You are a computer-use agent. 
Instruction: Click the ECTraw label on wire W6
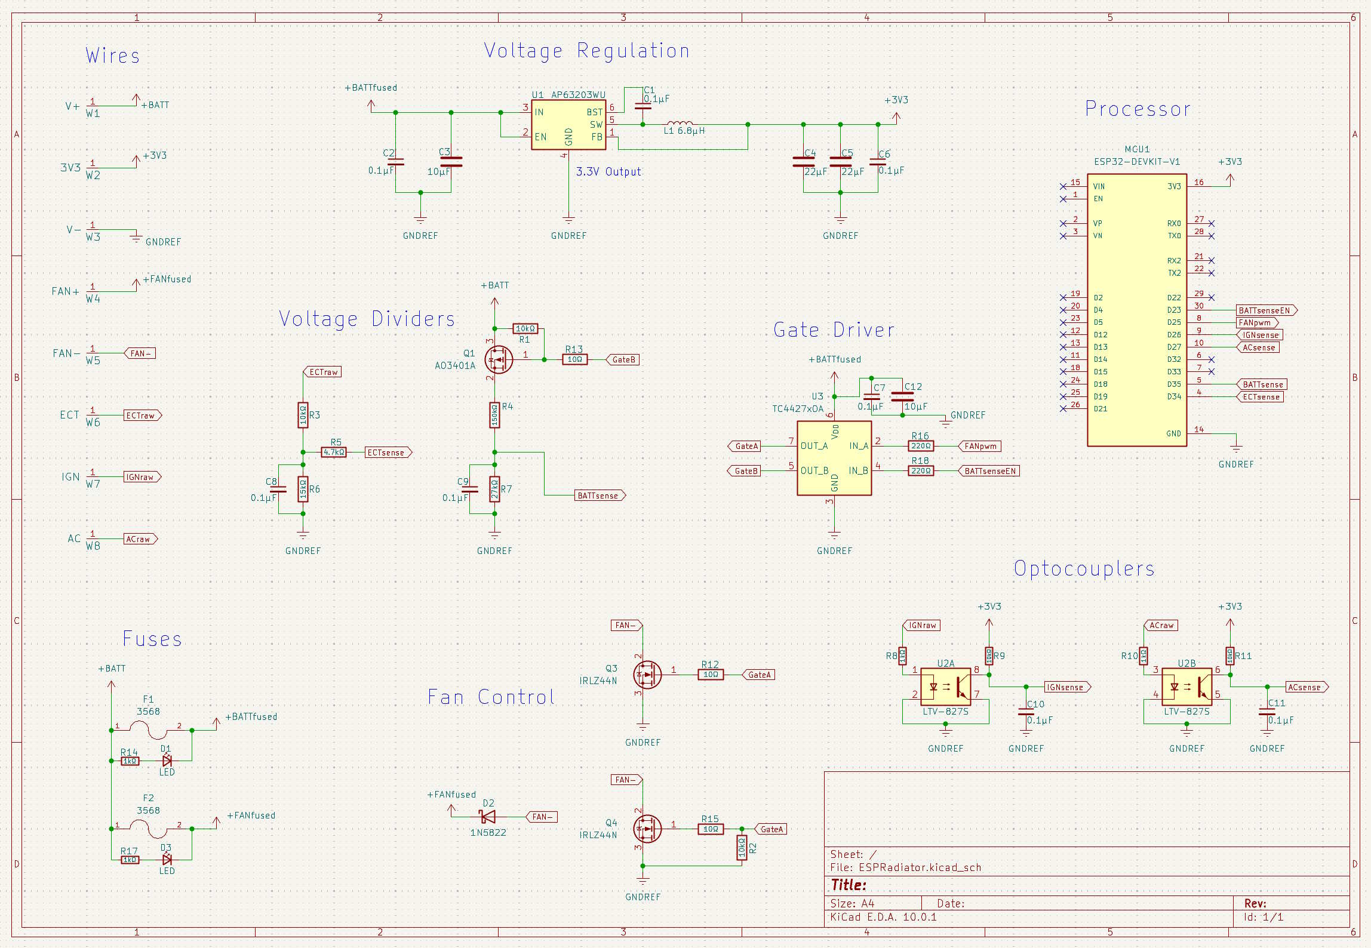[x=143, y=415]
